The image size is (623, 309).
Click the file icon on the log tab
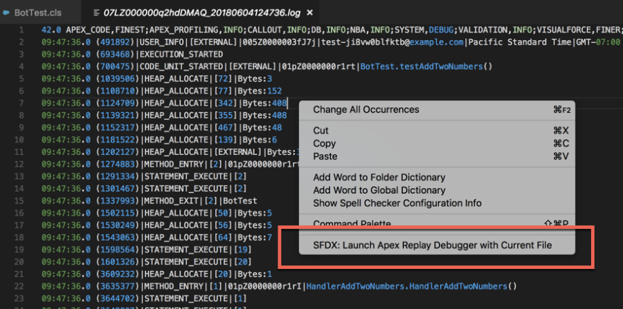(96, 12)
